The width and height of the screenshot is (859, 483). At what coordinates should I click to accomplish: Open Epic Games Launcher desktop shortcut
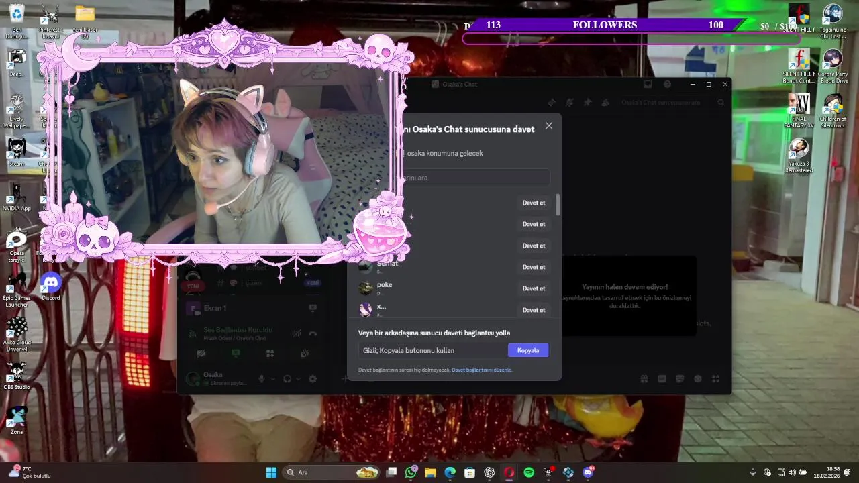pos(17,290)
